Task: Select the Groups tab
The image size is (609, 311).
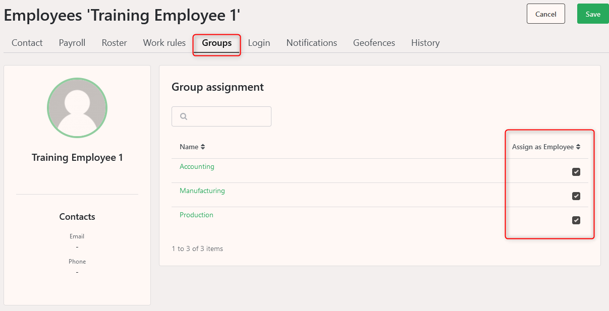Action: click(217, 43)
